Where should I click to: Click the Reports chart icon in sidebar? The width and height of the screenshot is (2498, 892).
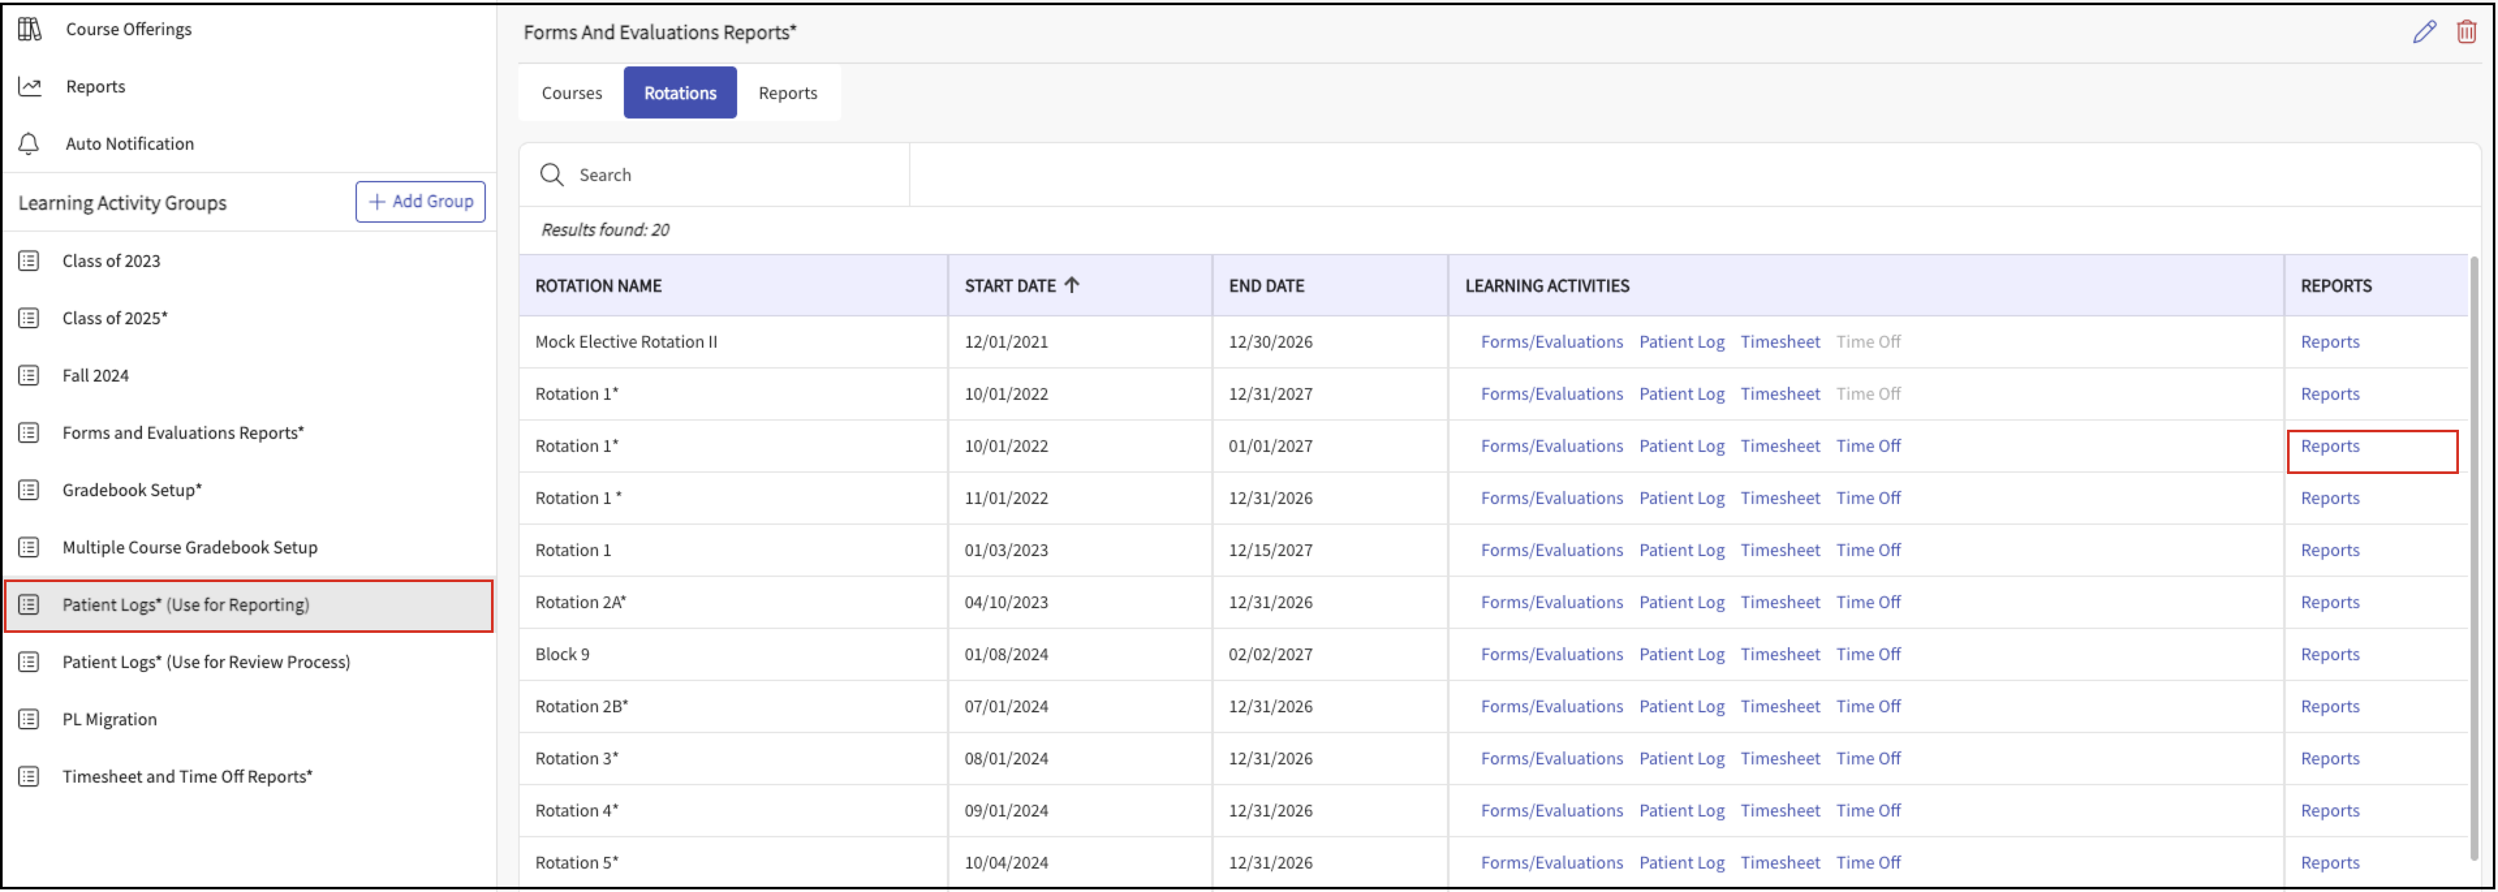coord(30,87)
